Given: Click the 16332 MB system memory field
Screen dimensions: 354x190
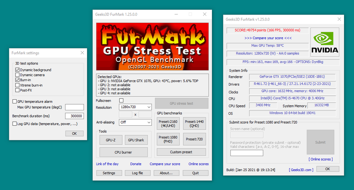Looking at the screenshot, I should pyautogui.click(x=322, y=105).
